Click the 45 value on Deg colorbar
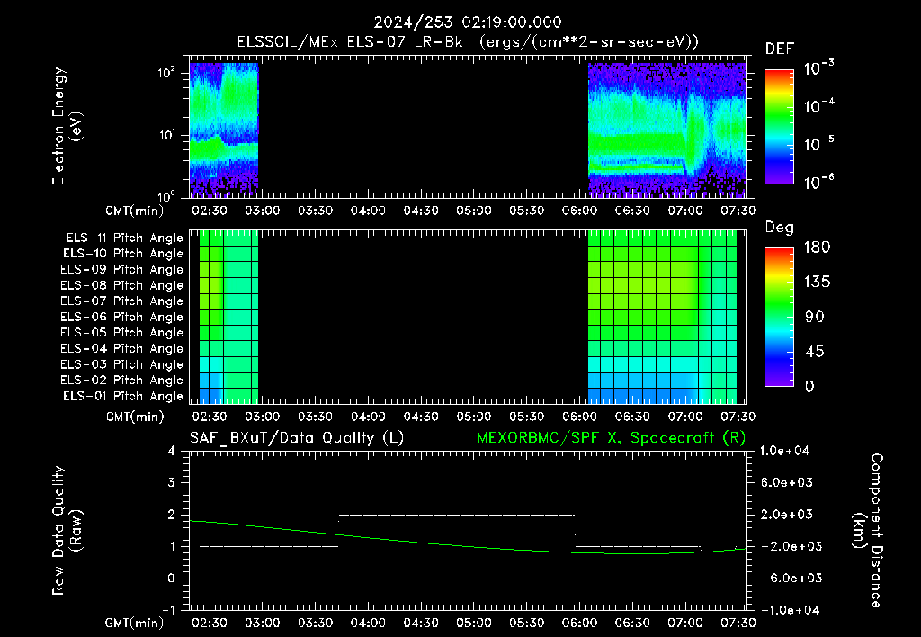Viewport: 921px width, 637px height. tap(815, 352)
